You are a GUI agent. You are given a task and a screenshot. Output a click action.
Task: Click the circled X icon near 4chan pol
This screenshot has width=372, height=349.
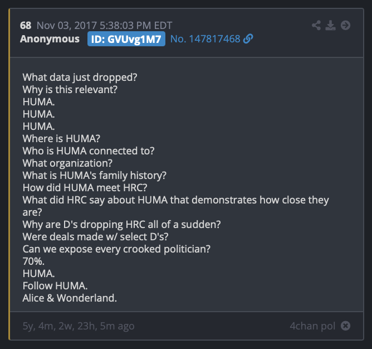coord(345,326)
